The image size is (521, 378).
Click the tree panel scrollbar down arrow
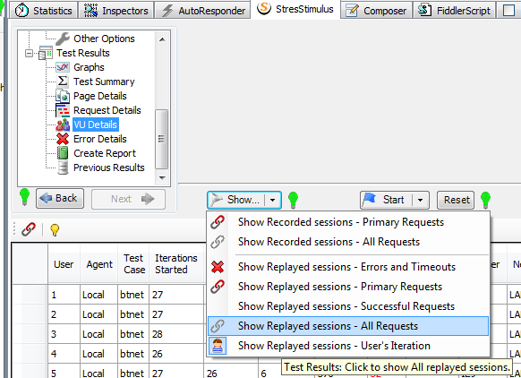coord(162,178)
